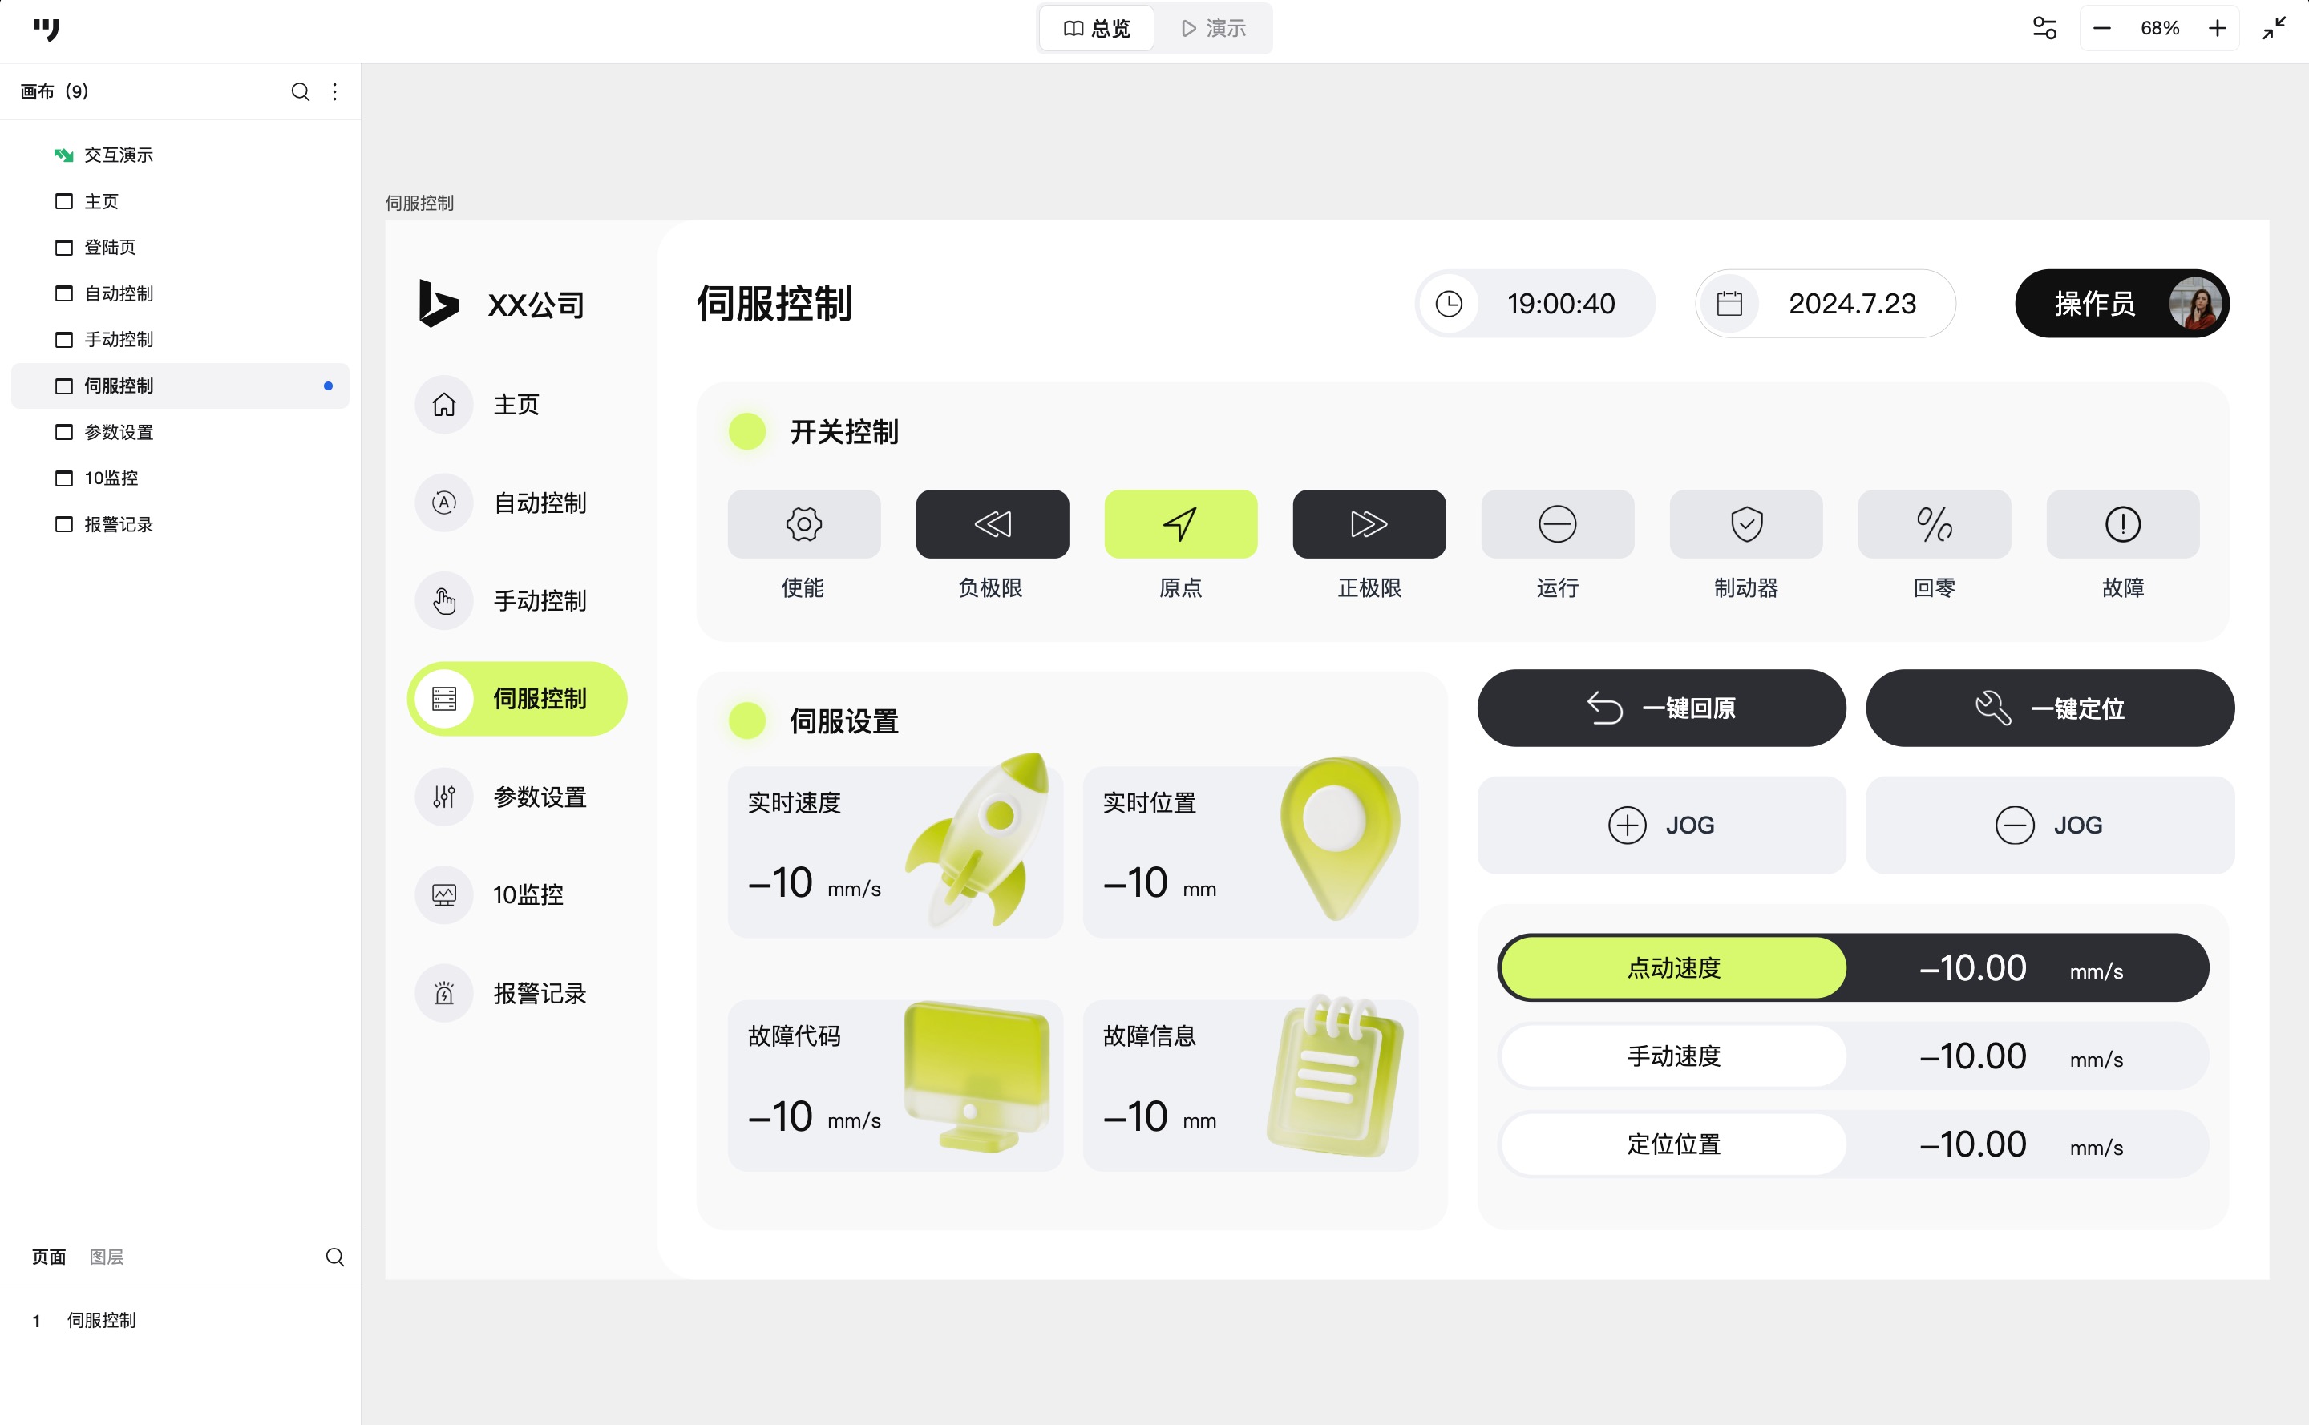Viewport: 2309px width, 1425px height.
Task: Select the 手动速度 option
Action: [1673, 1056]
